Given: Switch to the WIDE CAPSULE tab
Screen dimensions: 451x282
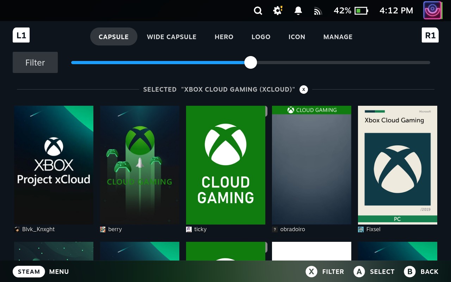Looking at the screenshot, I should pyautogui.click(x=172, y=37).
